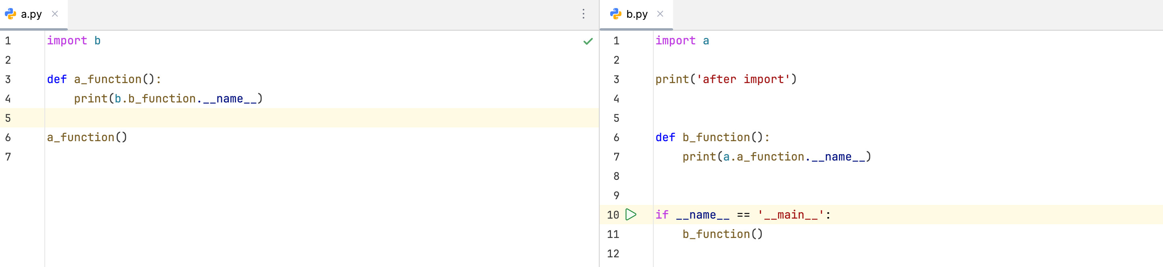Click 'import b' on a.py line 1
The height and width of the screenshot is (267, 1163).
(73, 41)
